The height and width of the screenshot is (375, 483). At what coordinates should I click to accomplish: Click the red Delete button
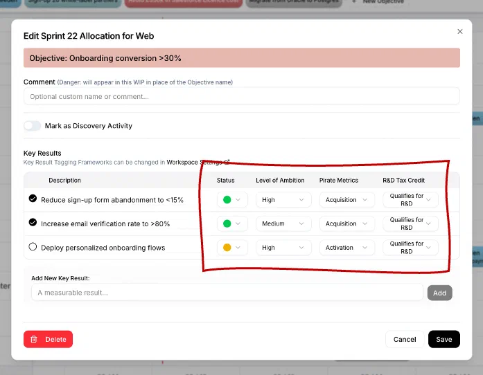48,339
